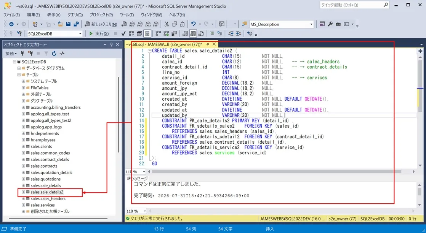Click the Results to File icon

(x=201, y=33)
